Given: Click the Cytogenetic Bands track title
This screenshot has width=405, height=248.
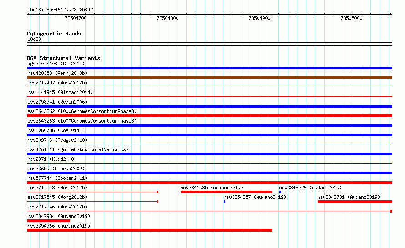Looking at the screenshot, I should (54, 34).
